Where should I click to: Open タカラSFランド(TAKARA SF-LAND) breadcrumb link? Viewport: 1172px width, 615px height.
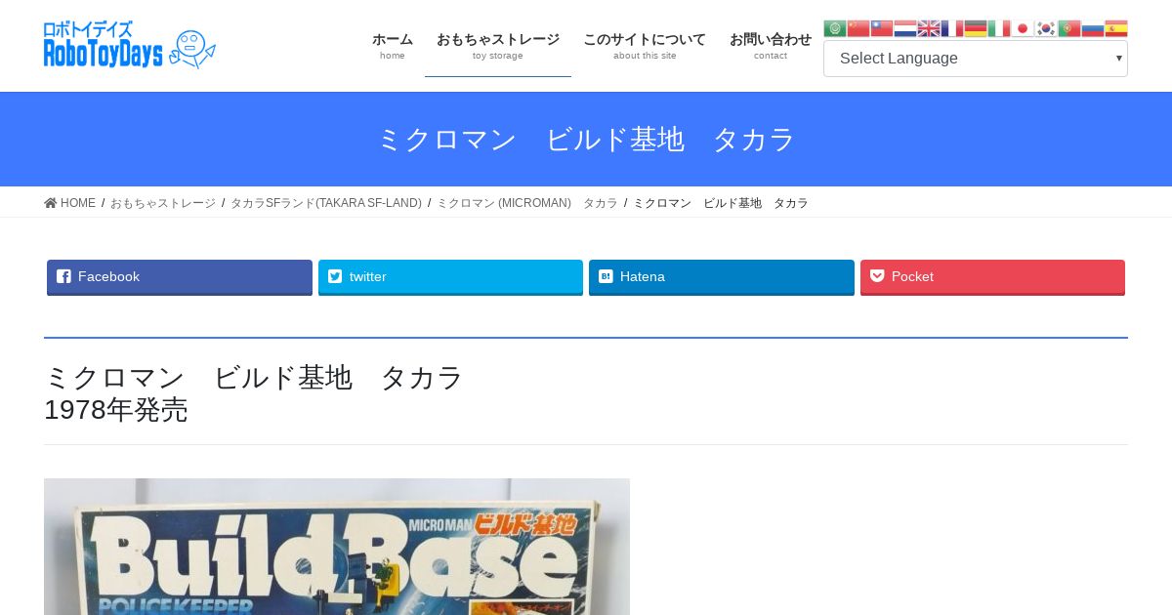[x=326, y=203]
